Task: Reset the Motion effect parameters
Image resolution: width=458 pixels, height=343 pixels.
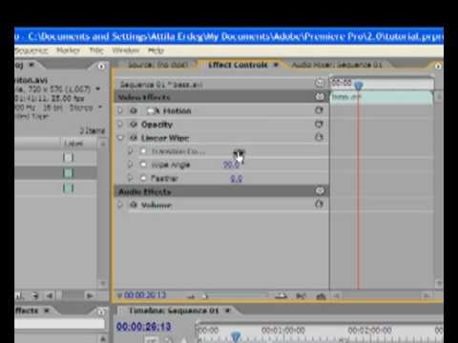Action: [x=319, y=111]
